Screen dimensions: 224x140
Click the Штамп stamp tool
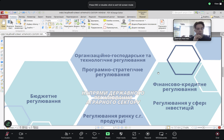124,23
